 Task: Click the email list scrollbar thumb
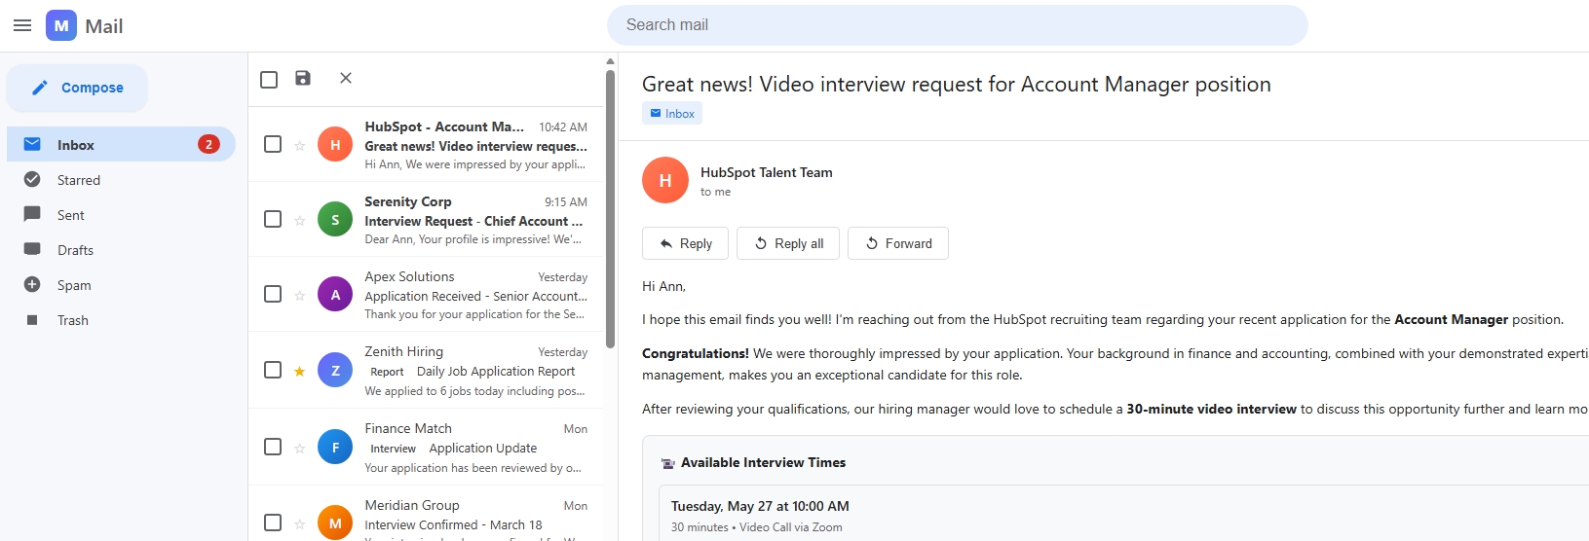(x=611, y=208)
